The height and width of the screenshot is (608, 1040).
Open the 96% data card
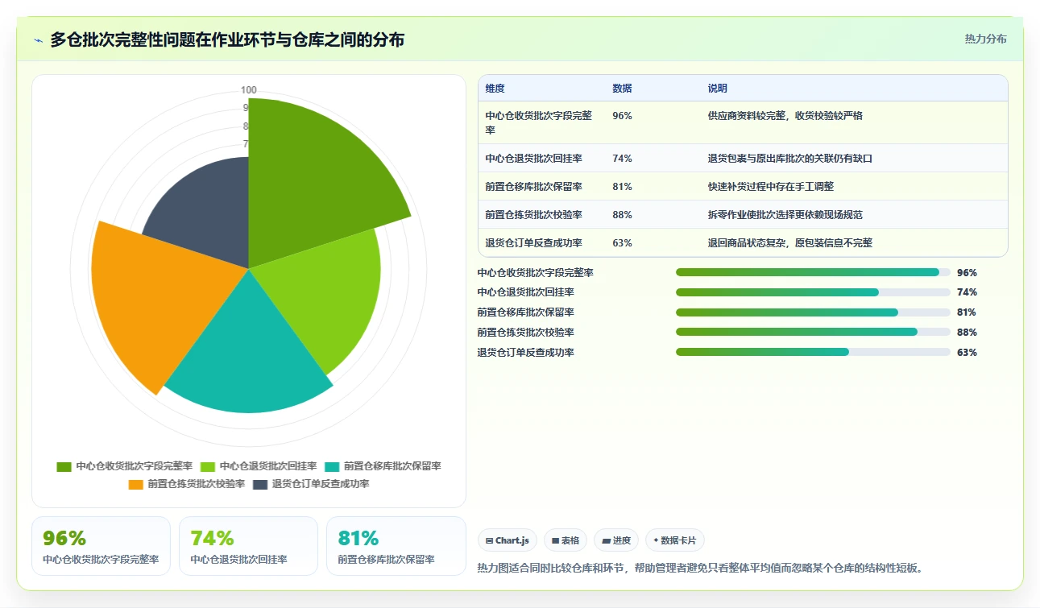coord(101,546)
